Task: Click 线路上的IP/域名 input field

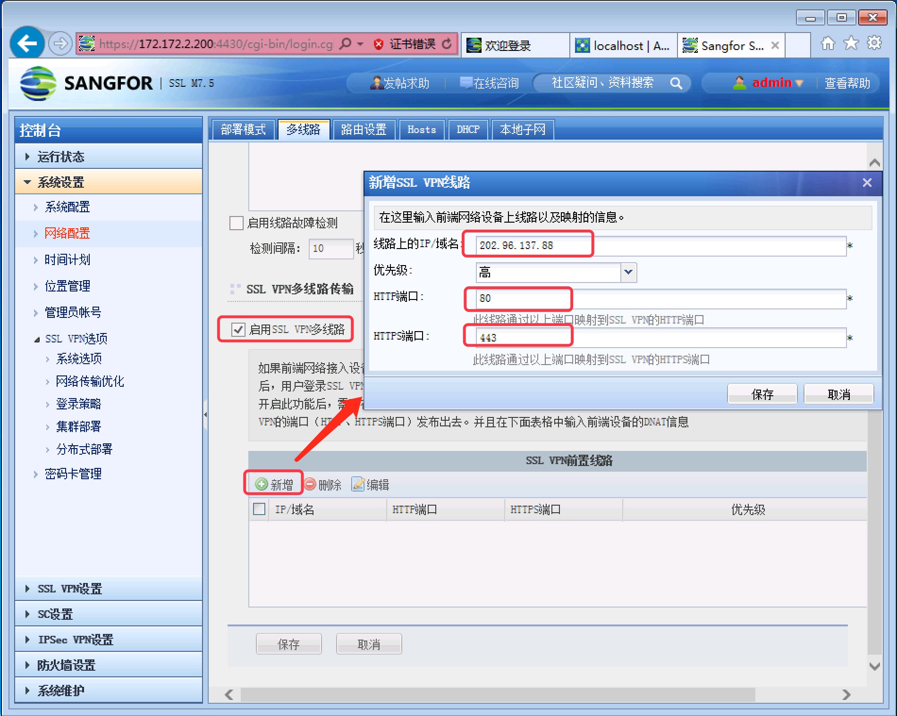Action: coord(661,246)
